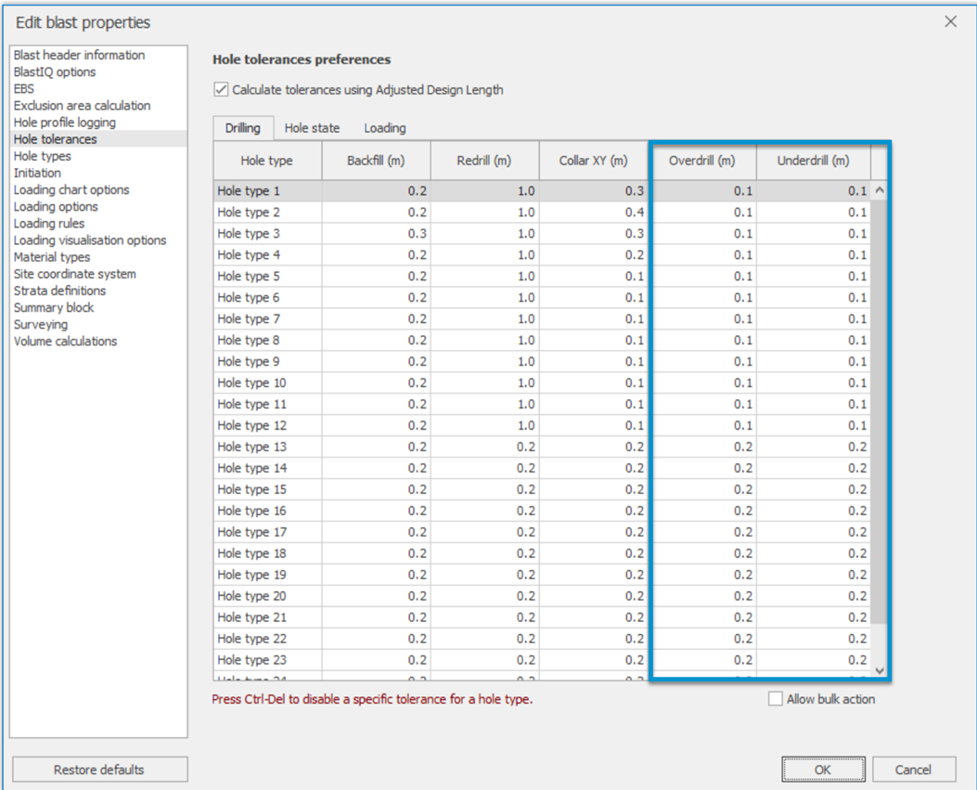977x790 pixels.
Task: Select Hole tolerances in sidebar
Action: pos(98,139)
